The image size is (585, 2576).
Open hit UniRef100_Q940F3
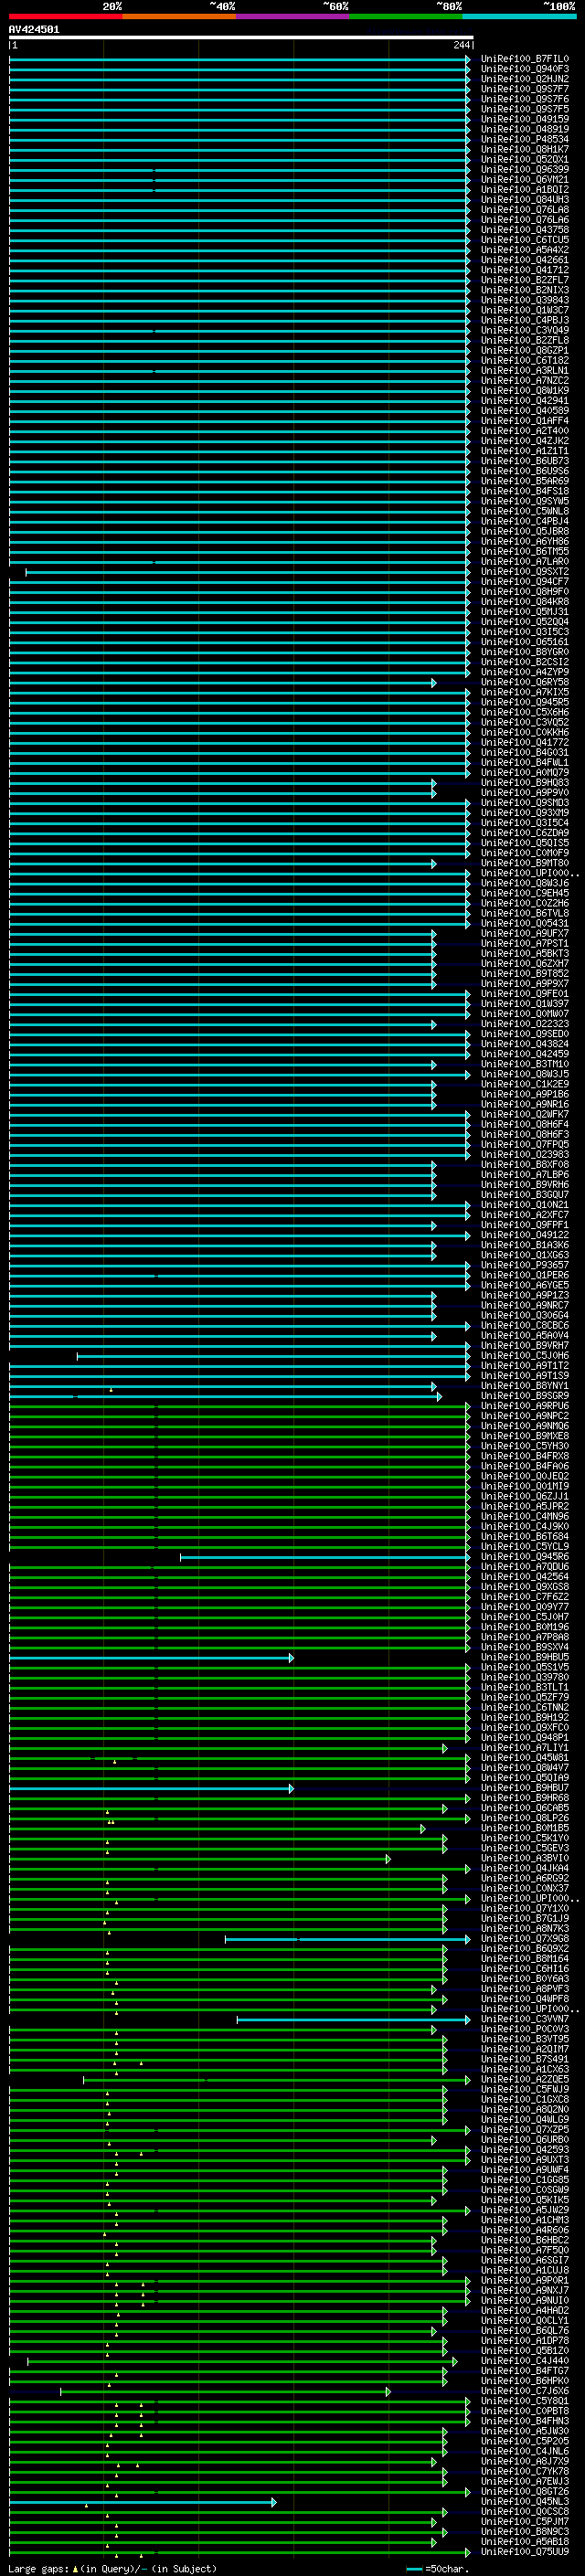click(524, 69)
